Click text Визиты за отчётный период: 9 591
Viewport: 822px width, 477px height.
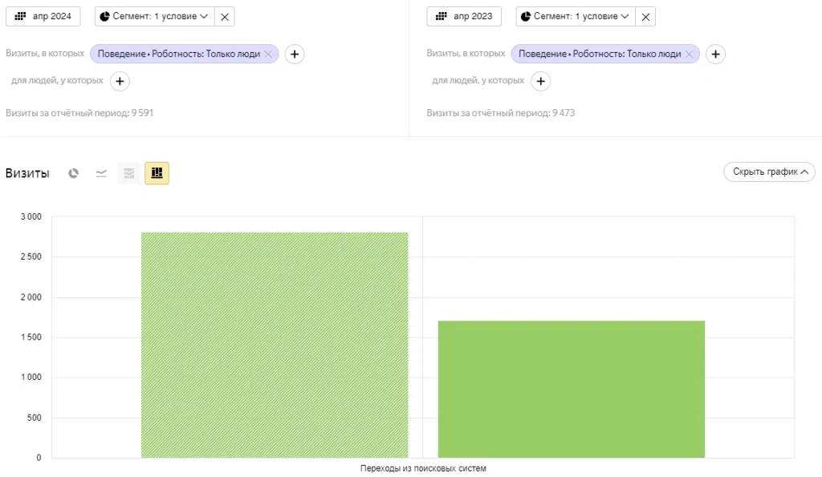click(x=79, y=112)
